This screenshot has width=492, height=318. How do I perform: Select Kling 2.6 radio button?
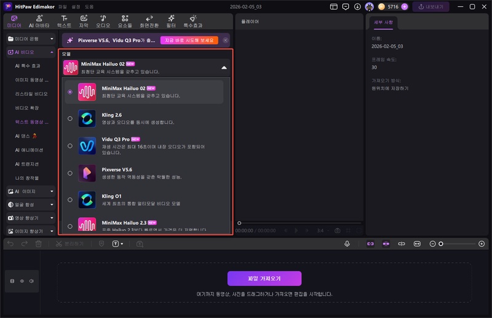coord(70,118)
